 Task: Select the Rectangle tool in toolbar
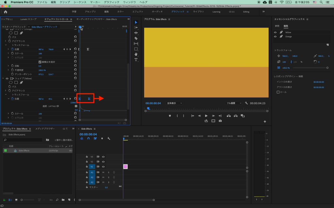136,49
